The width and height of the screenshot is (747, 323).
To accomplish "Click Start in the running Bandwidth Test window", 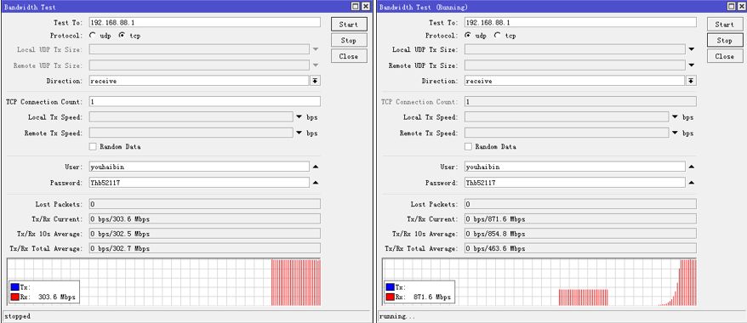I will coord(724,25).
